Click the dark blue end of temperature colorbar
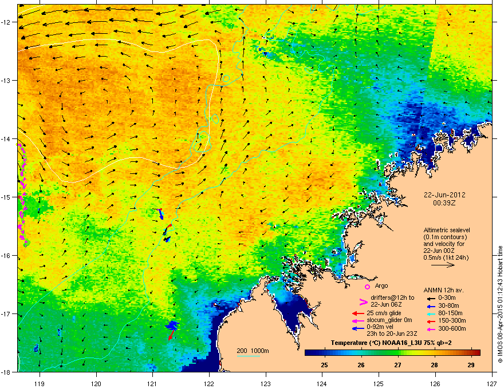 310,353
